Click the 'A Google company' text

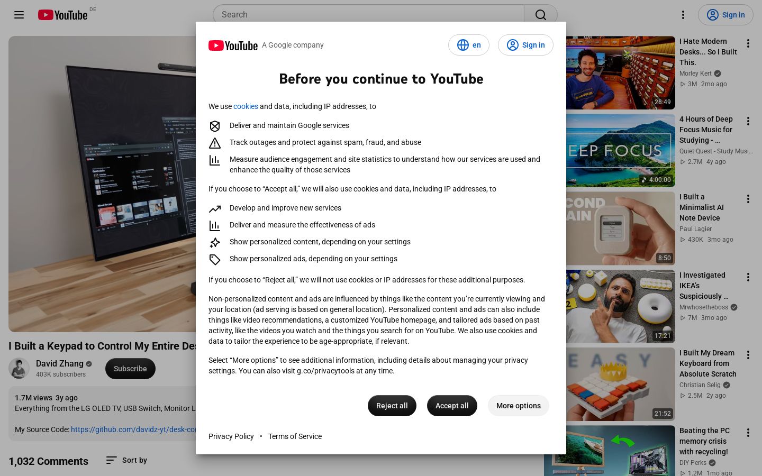pos(293,45)
